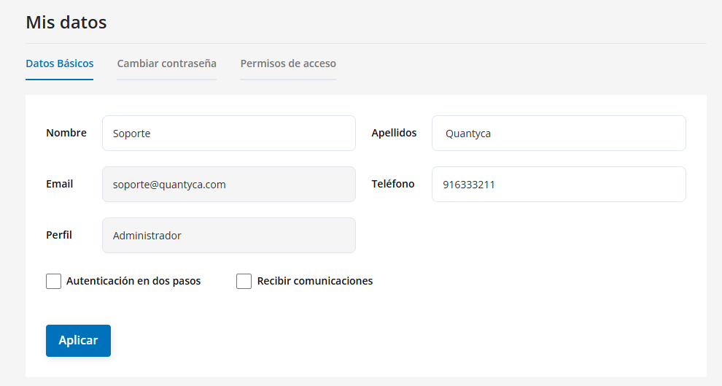
Task: Click the Teléfono label
Action: coord(393,184)
